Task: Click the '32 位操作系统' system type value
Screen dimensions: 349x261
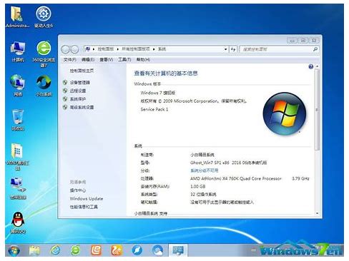Action: point(203,194)
